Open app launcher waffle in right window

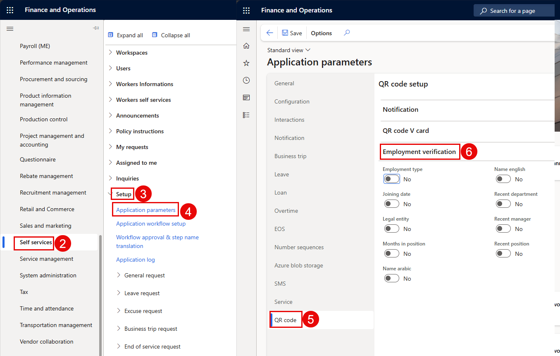[x=246, y=10]
